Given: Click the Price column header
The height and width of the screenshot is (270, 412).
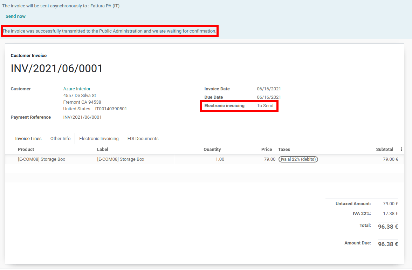Looking at the screenshot, I should point(266,149).
